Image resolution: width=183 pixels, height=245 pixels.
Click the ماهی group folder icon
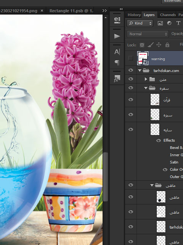(158, 185)
